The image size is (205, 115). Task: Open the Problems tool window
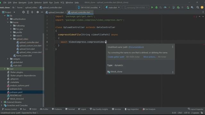click(57, 109)
